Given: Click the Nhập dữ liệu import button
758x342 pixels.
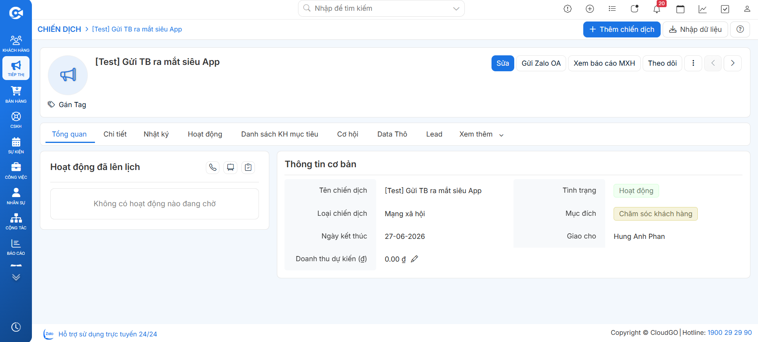Looking at the screenshot, I should pyautogui.click(x=695, y=29).
